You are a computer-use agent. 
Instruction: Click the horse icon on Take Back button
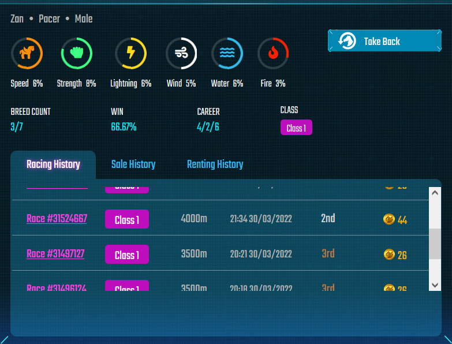[347, 41]
